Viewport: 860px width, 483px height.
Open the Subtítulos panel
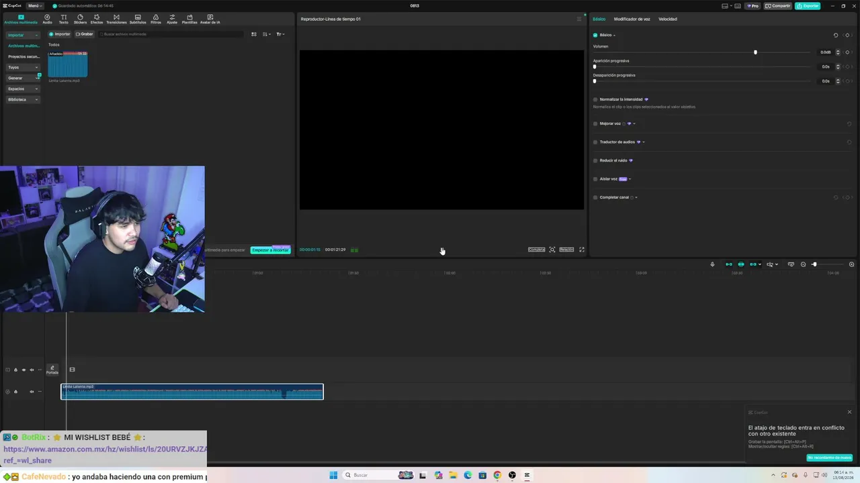click(138, 19)
